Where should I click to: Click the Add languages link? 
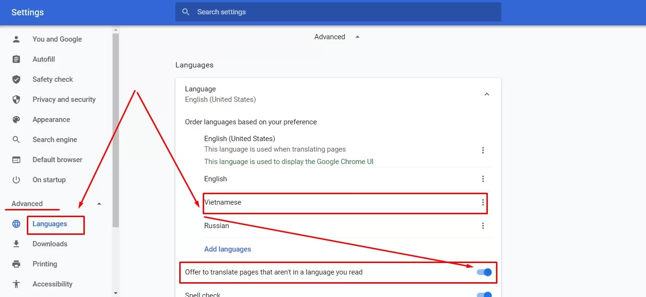coord(228,249)
